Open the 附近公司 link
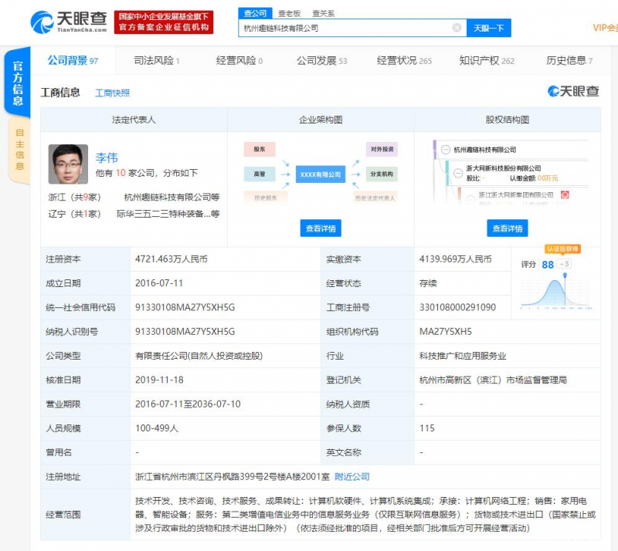The image size is (618, 551). coord(352,477)
